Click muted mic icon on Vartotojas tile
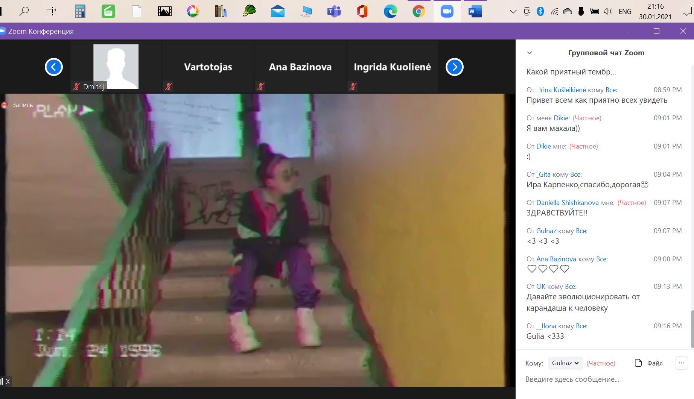 pyautogui.click(x=169, y=86)
